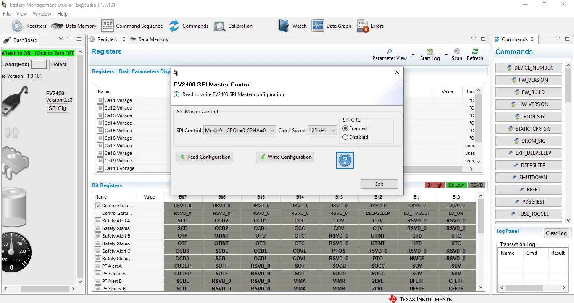The image size is (574, 303).
Task: Close the Commands tab with its X icon
Action: coord(533,39)
